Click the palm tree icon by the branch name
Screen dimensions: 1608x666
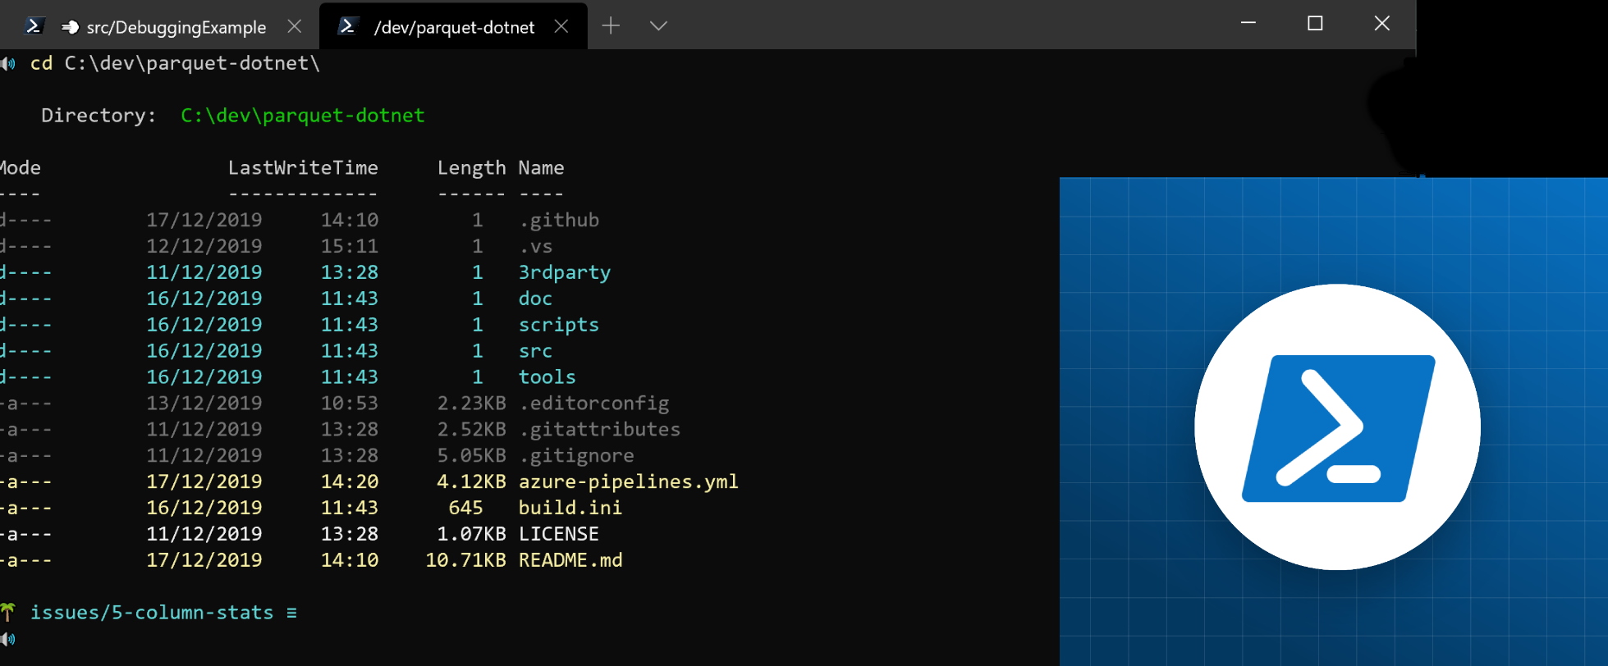(x=8, y=612)
